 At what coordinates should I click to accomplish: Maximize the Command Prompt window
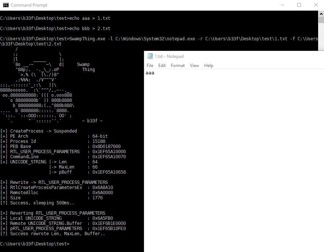299,5
